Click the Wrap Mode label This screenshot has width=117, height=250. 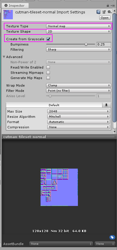pos(15,85)
